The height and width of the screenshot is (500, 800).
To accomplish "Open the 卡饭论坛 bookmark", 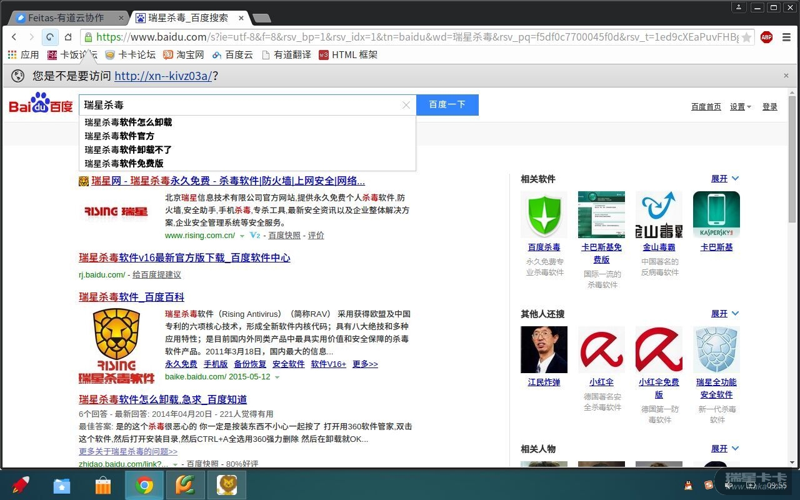I will point(72,55).
